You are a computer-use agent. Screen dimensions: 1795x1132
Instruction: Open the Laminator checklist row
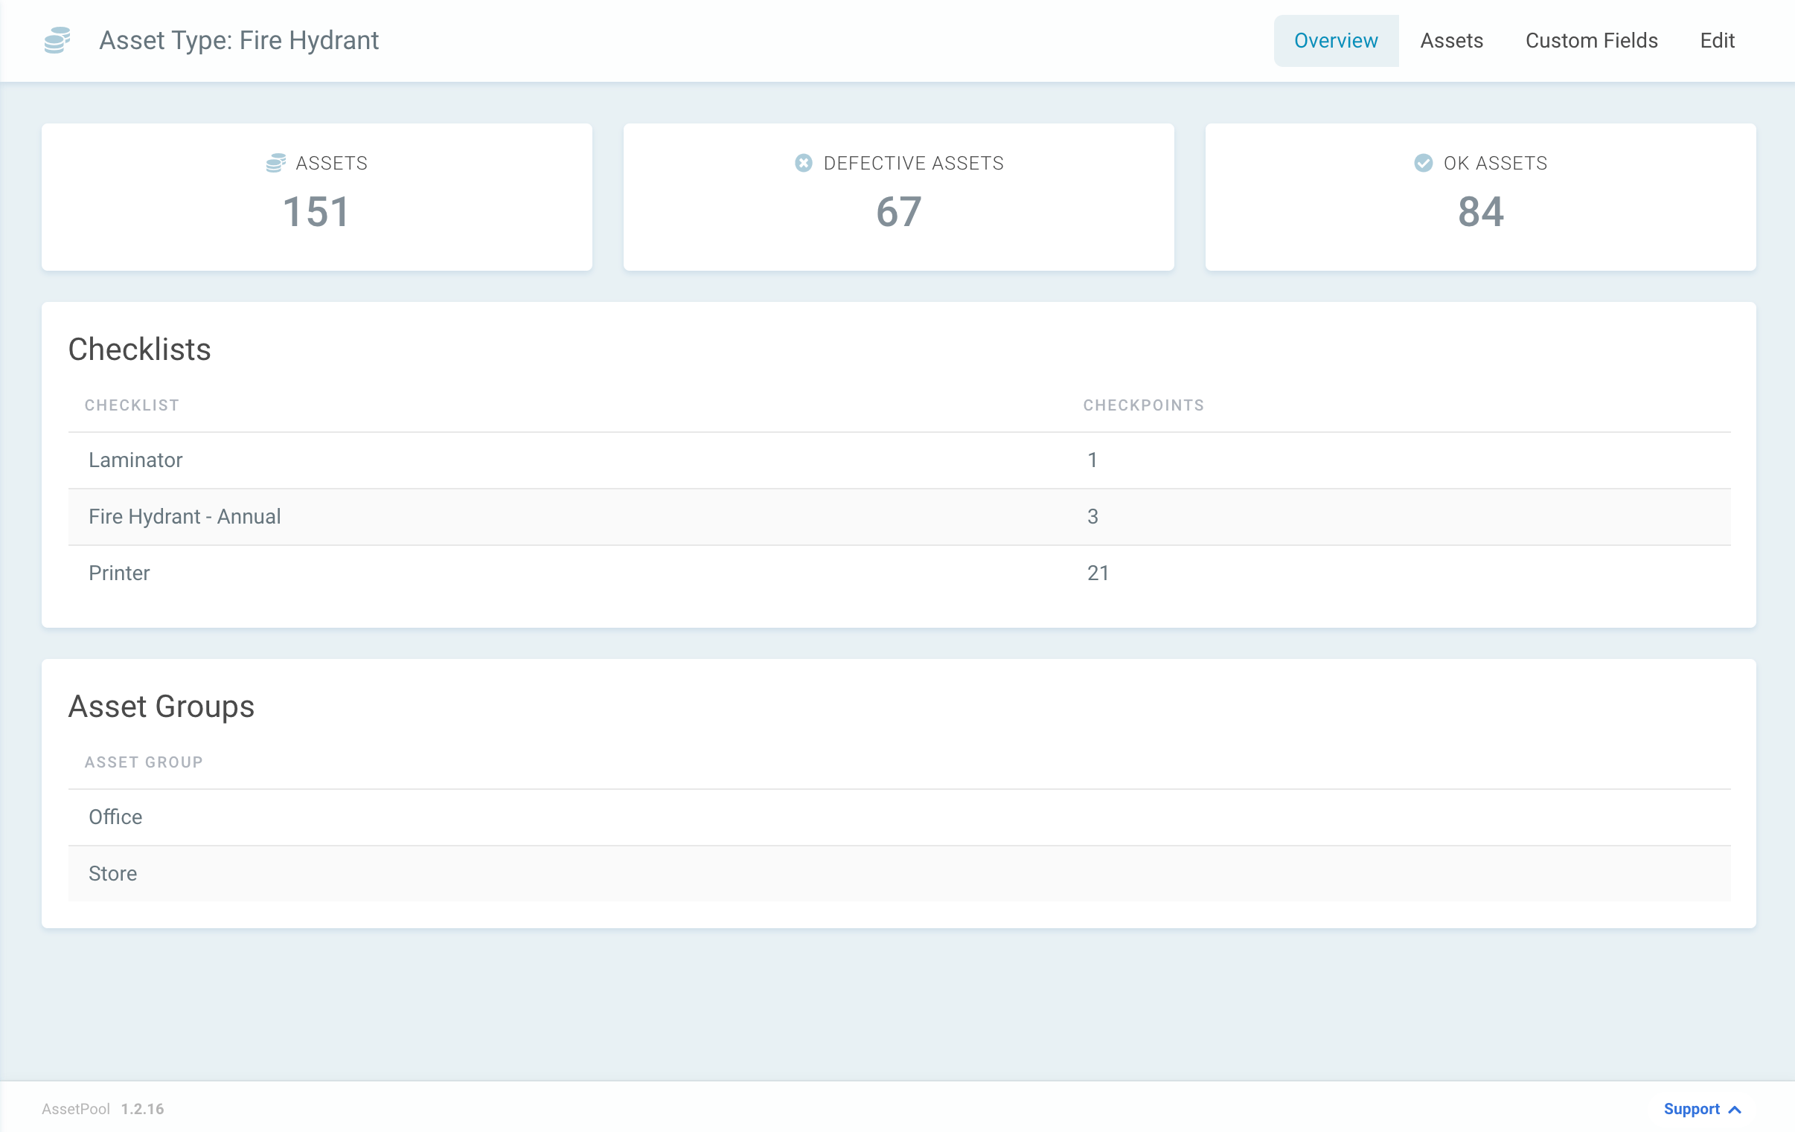[135, 460]
